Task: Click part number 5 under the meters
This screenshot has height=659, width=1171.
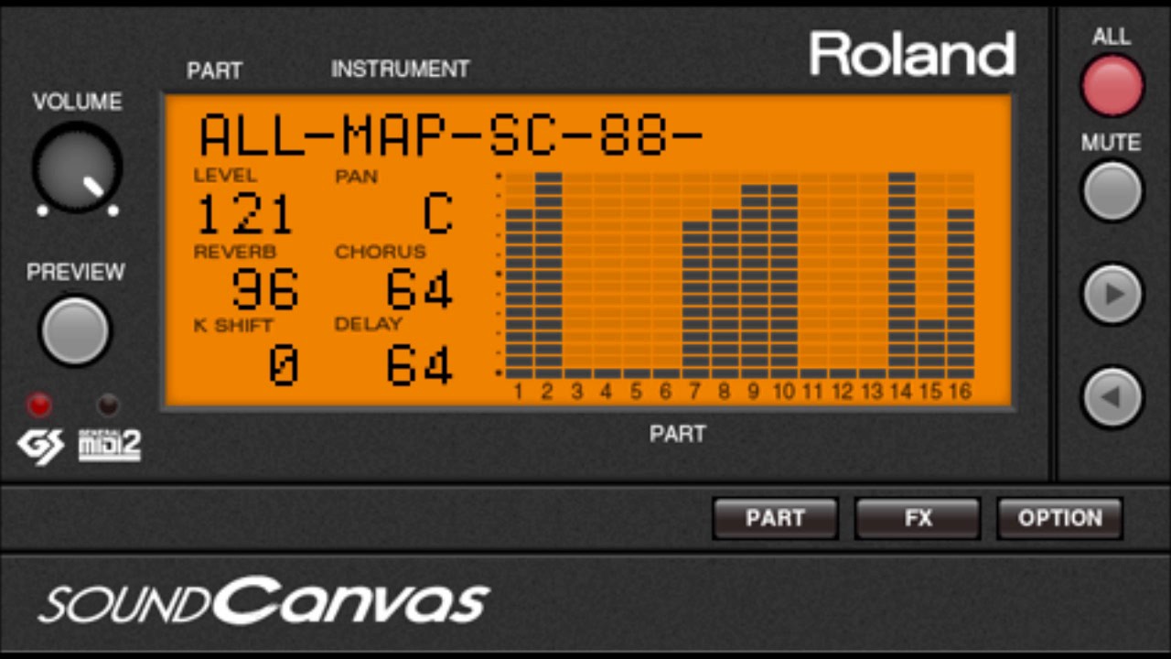Action: click(x=636, y=393)
